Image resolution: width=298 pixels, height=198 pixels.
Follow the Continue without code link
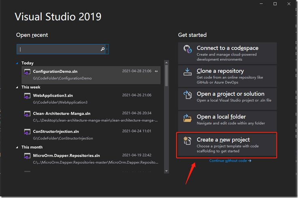230,161
